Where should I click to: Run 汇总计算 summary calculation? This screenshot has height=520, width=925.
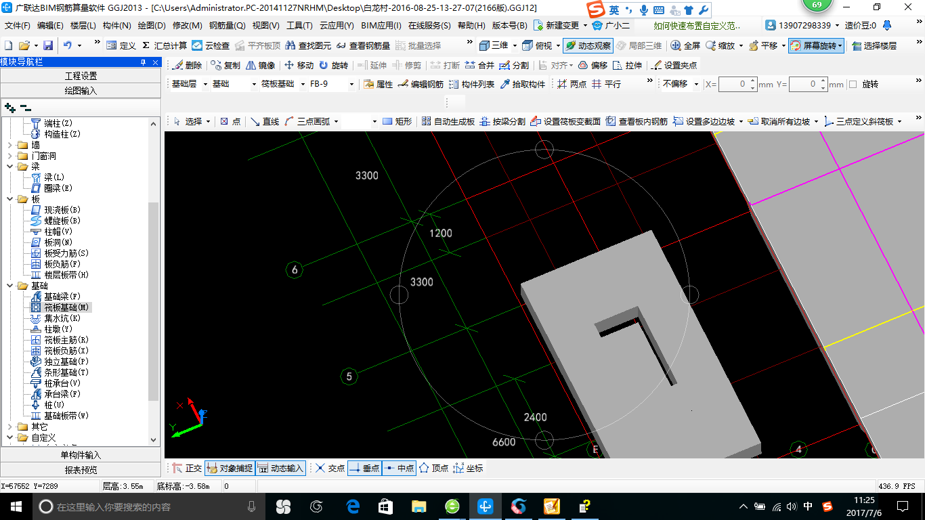(x=165, y=45)
